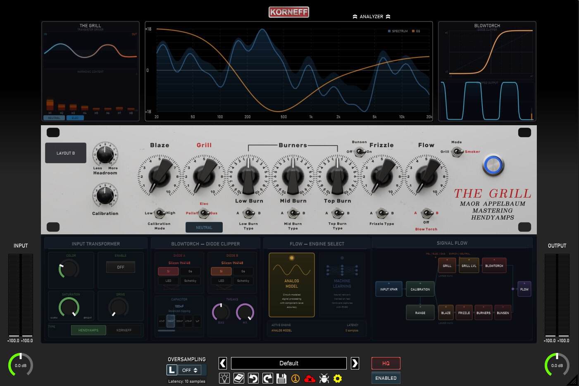
Task: Click the INPUT XFMR signal flow block
Action: click(x=389, y=289)
